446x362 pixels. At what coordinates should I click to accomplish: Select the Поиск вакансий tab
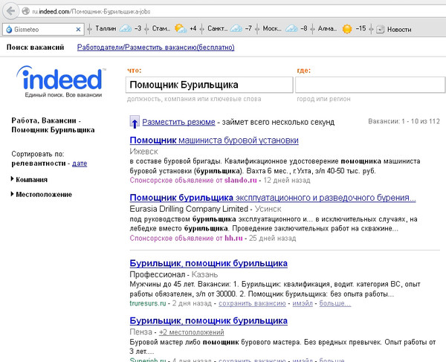[x=35, y=48]
